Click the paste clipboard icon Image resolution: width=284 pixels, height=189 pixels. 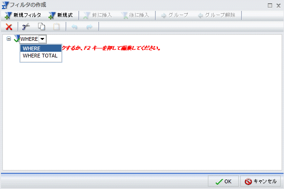pos(56,27)
